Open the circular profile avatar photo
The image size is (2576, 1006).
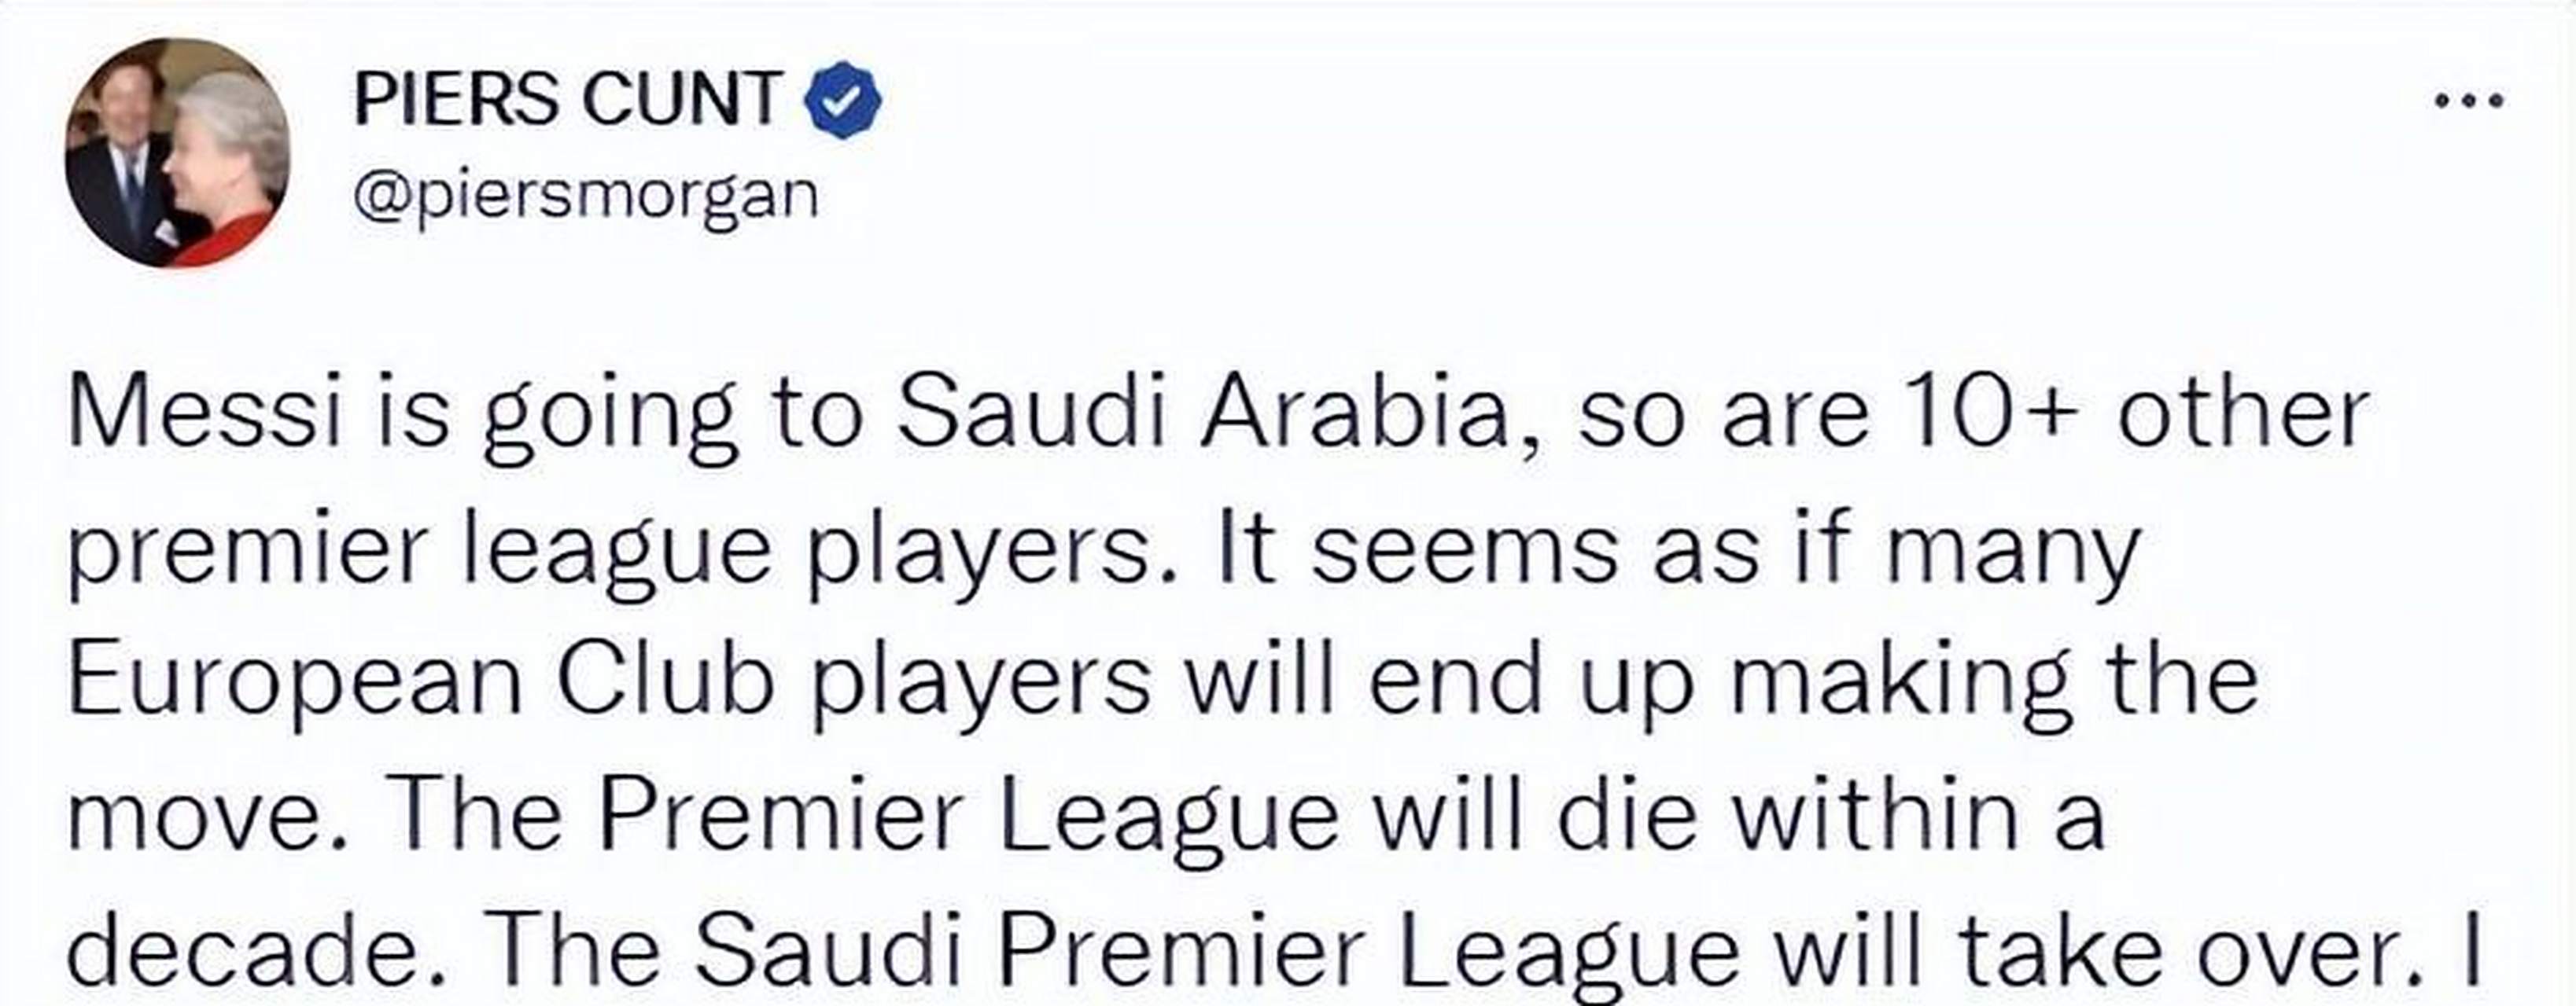(x=177, y=152)
